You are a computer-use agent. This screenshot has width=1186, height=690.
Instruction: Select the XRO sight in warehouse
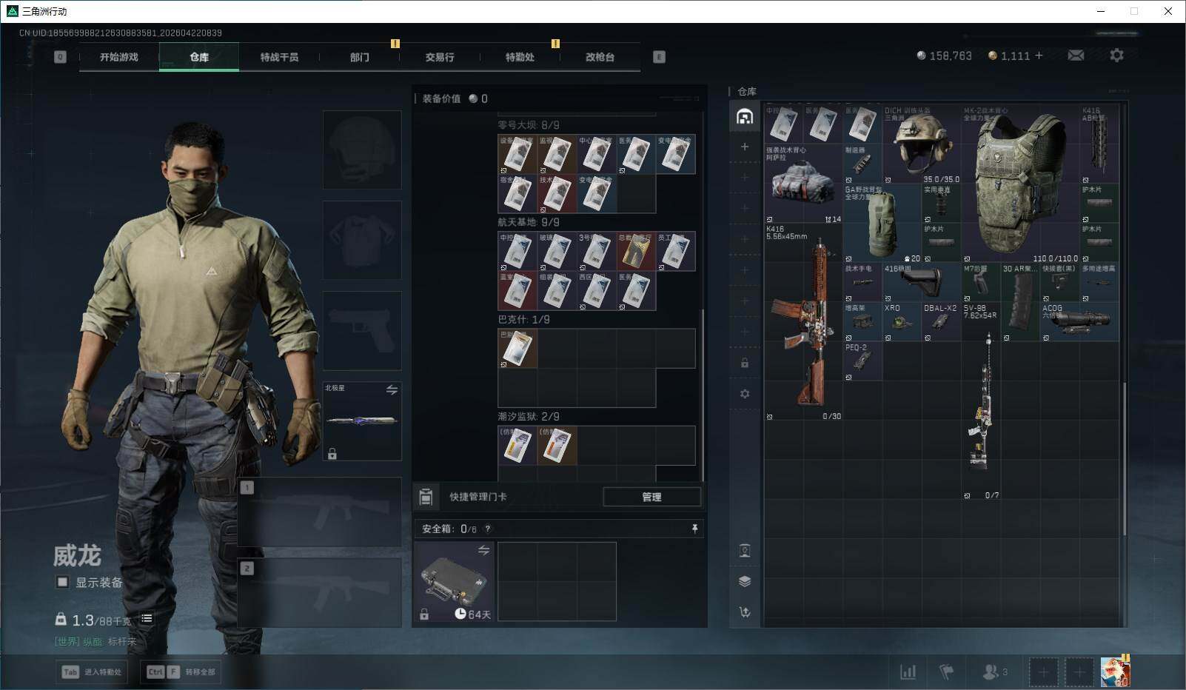tap(902, 321)
